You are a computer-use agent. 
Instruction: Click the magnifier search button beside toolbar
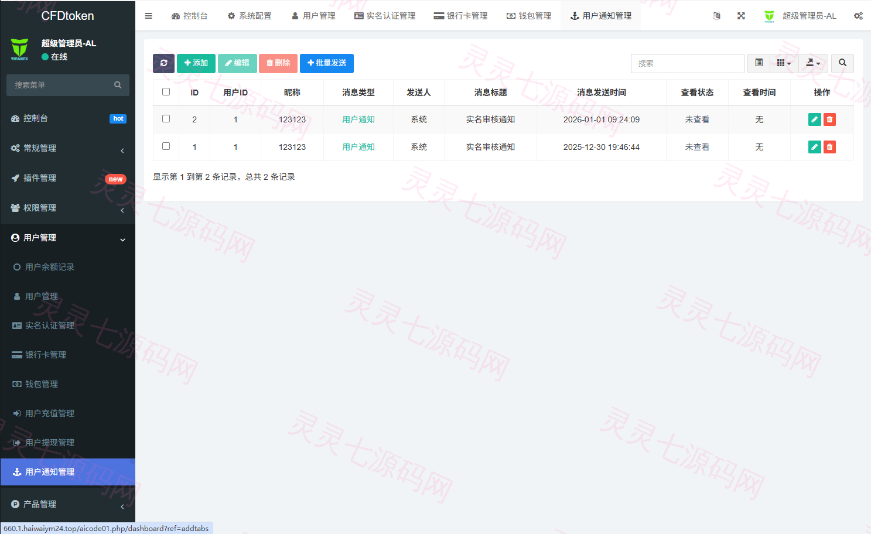pyautogui.click(x=842, y=63)
